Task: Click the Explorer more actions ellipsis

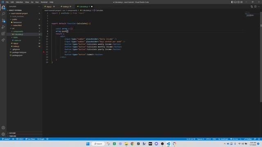Action: pos(39,7)
